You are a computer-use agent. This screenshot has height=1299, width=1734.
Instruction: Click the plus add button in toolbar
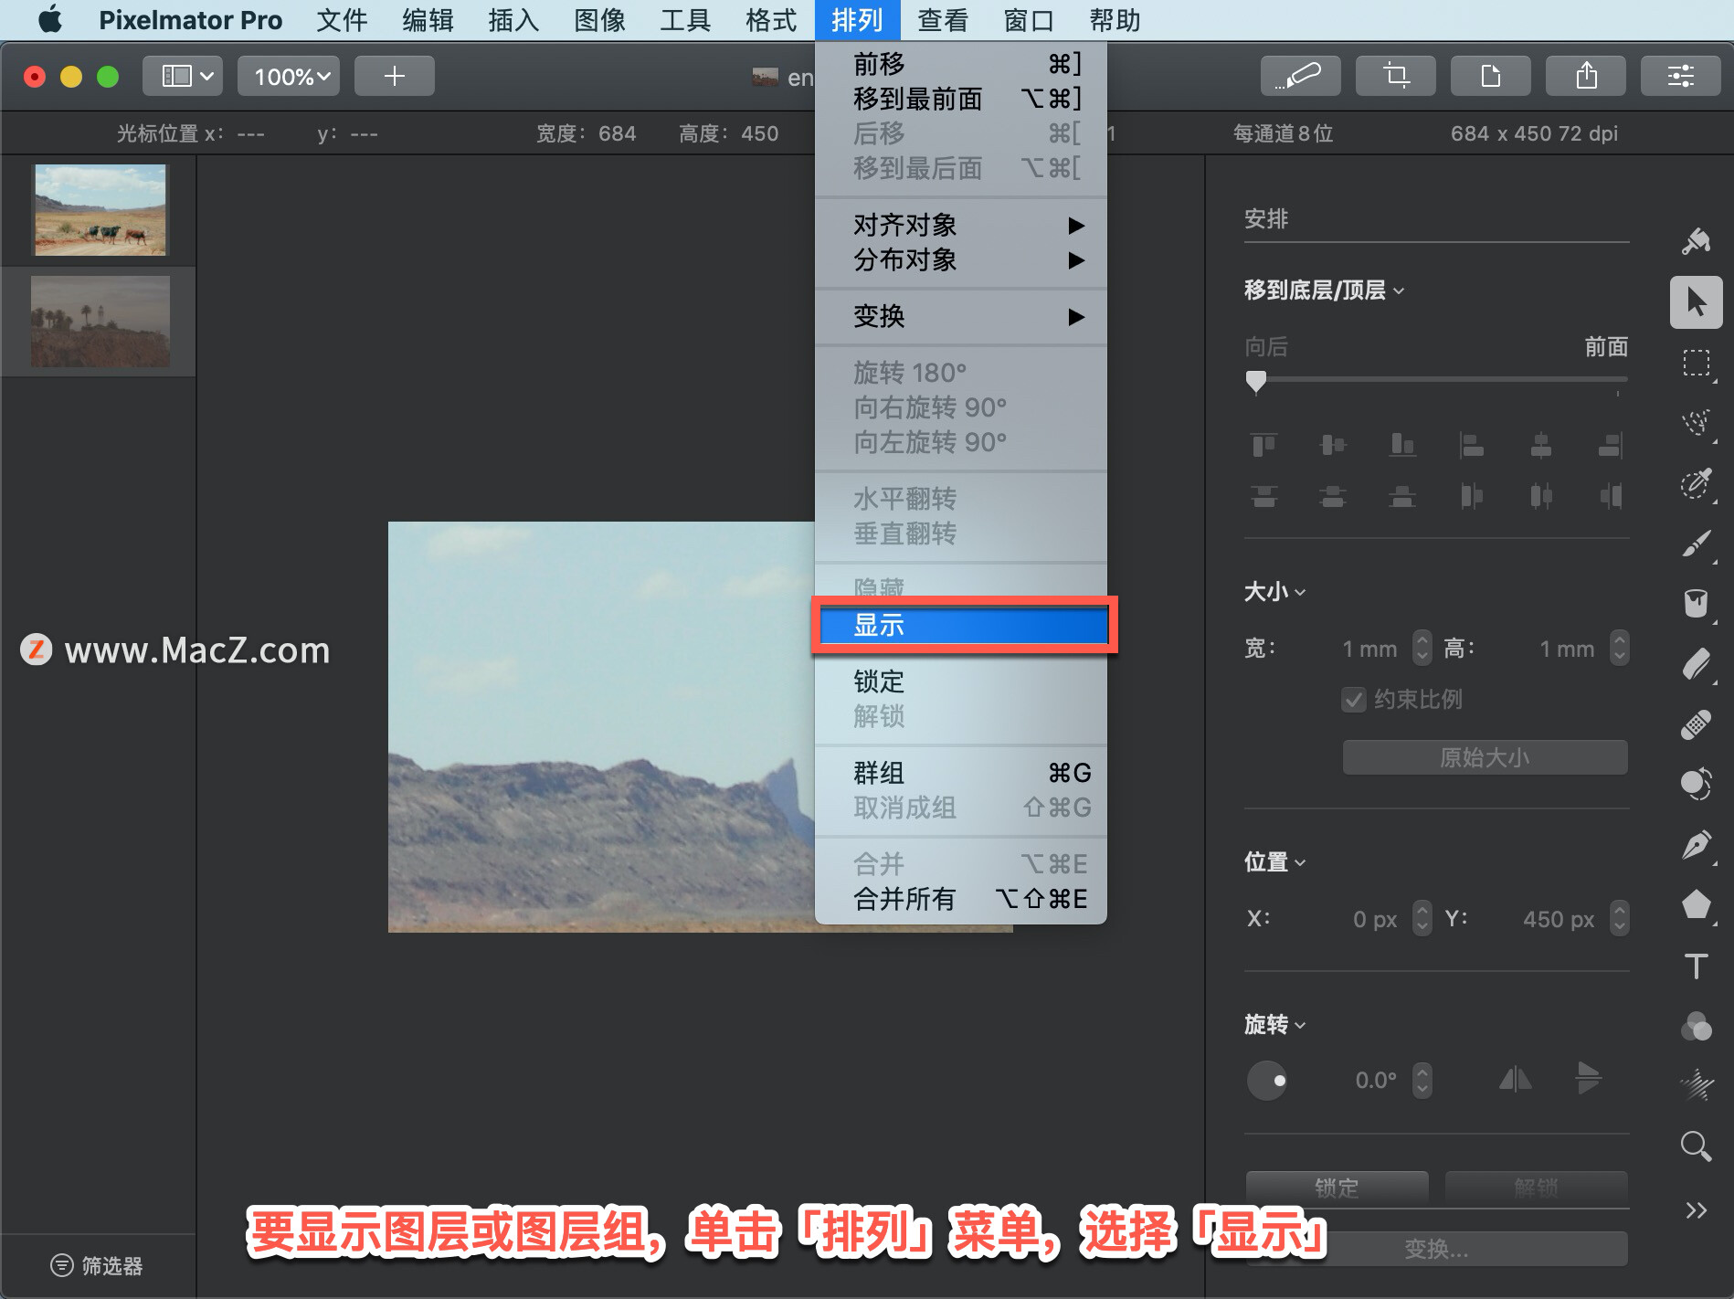[394, 76]
